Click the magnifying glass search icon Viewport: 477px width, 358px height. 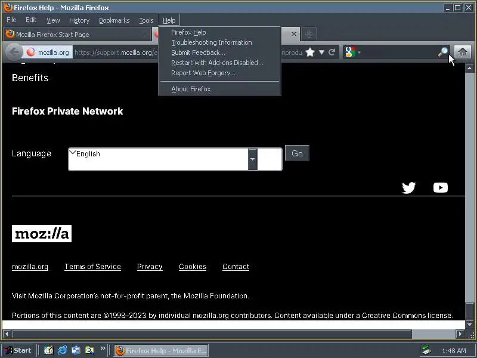pyautogui.click(x=443, y=52)
